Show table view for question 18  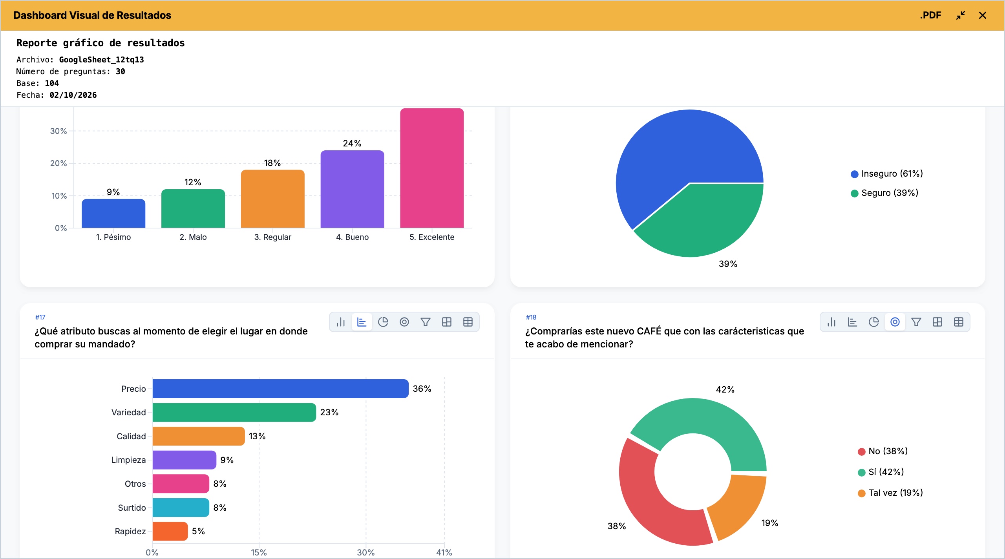click(x=959, y=322)
